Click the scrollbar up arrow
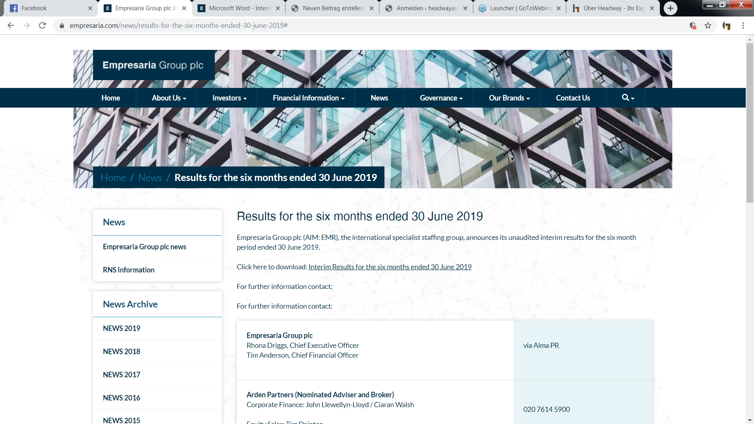 coord(750,39)
